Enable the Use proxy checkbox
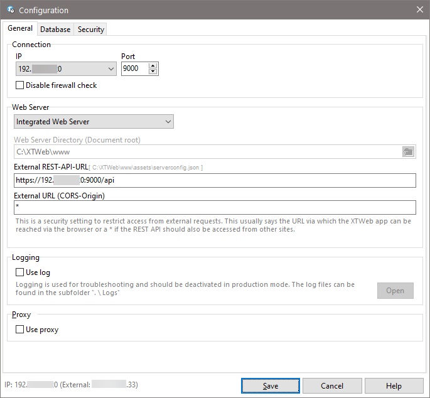 [20, 330]
